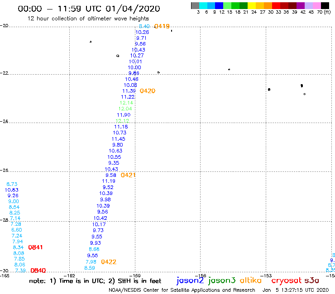
Task: Click the wave height value '9.98'
Action: (105, 199)
